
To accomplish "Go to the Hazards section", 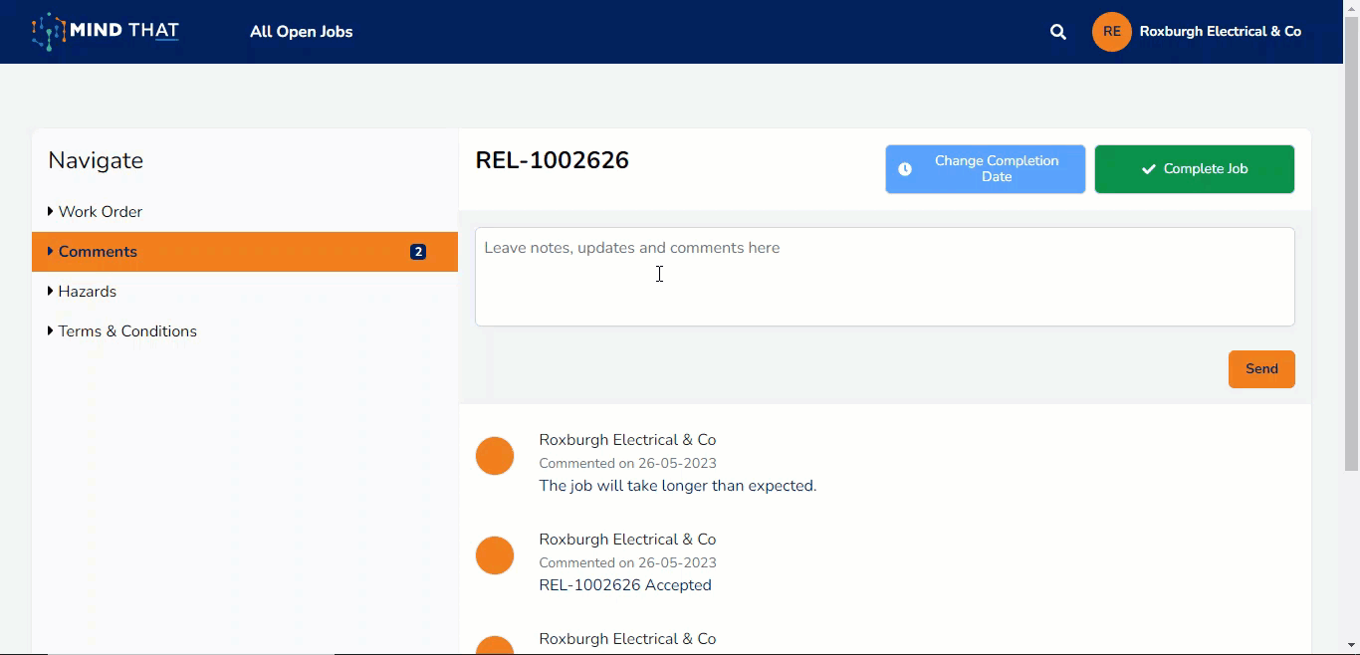I will pos(245,292).
